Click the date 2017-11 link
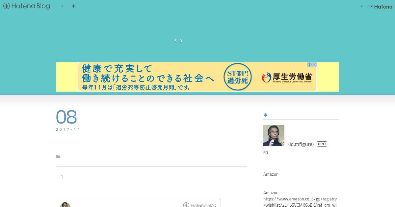 pyautogui.click(x=68, y=129)
